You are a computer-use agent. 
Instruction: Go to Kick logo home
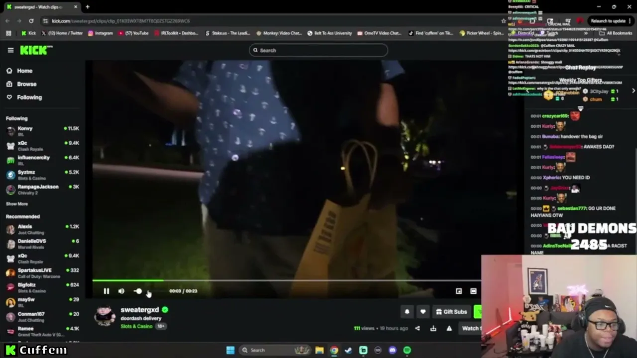click(x=36, y=50)
